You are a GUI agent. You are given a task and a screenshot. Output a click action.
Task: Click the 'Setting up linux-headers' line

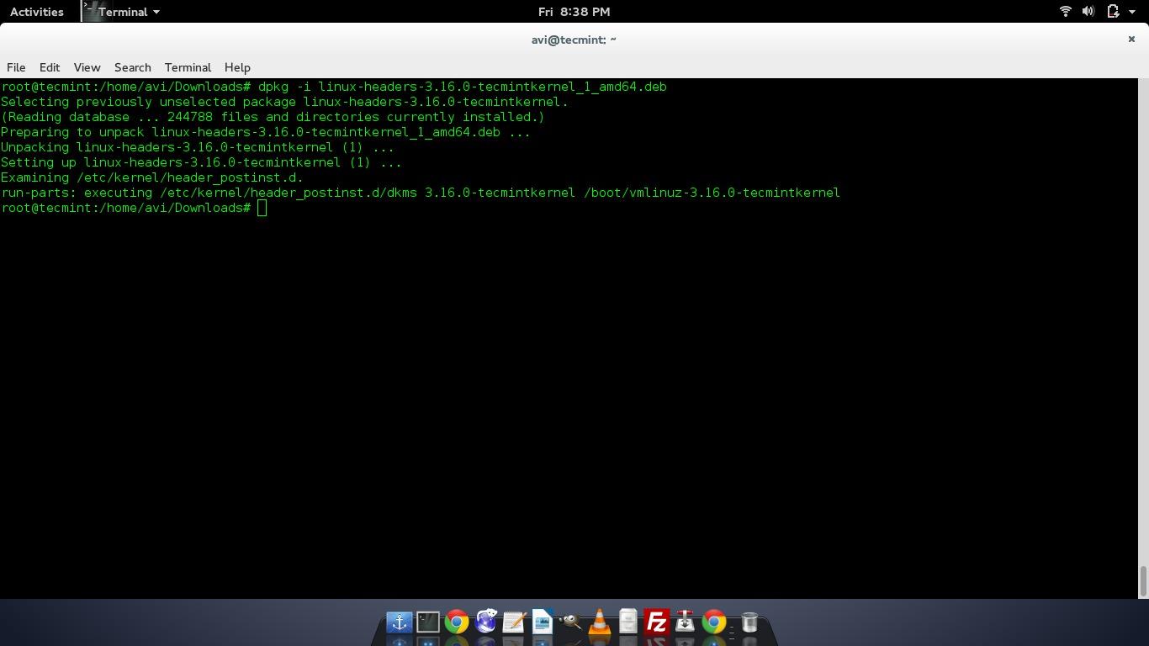[x=201, y=162]
